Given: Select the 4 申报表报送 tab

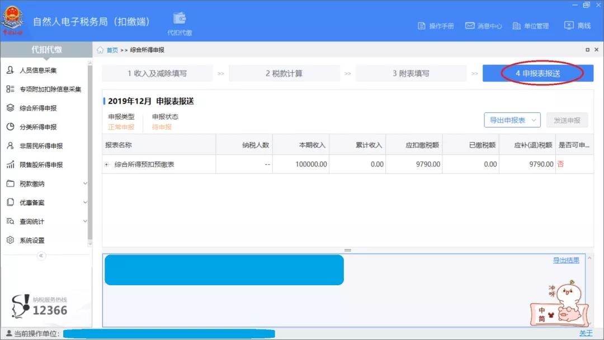Looking at the screenshot, I should click(x=536, y=73).
